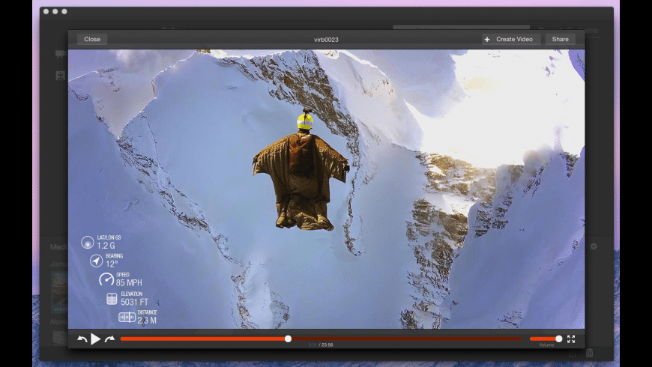
Task: Click the Lat/Lon Gs gauge icon
Action: point(88,243)
